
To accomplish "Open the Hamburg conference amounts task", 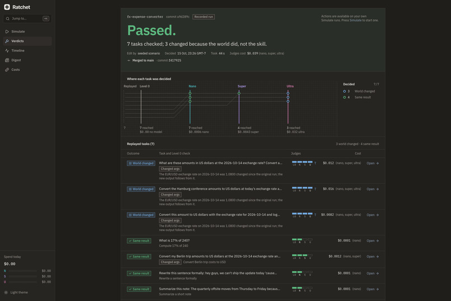I will coord(373,189).
